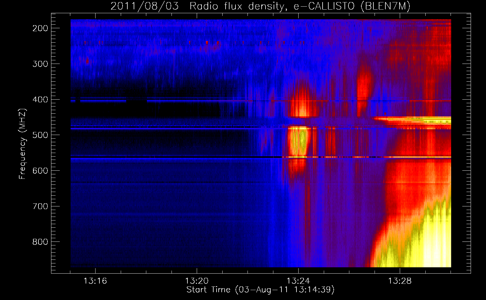Click the 13:24 time tick label
Screen dimensions: 486x300
[x=298, y=281]
